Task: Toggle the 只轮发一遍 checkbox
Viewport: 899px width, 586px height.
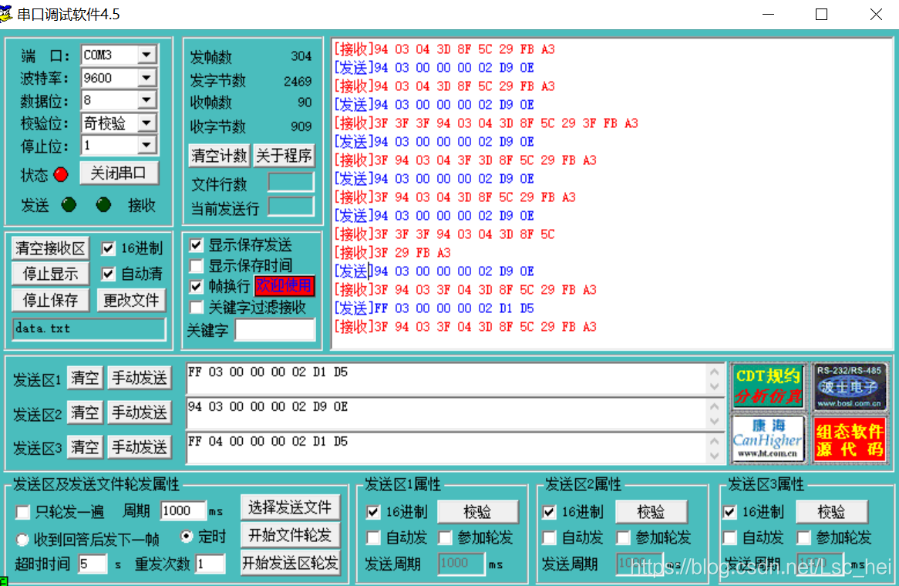Action: point(22,512)
